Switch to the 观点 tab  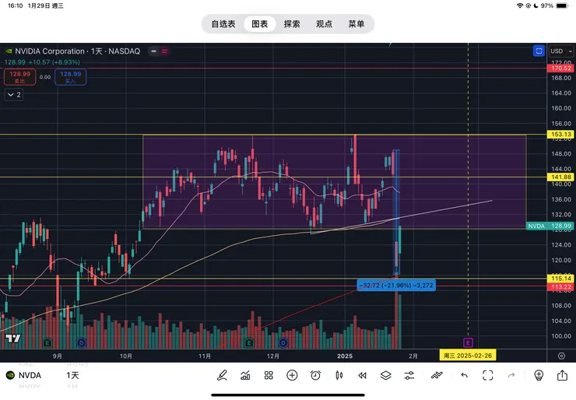click(x=324, y=24)
